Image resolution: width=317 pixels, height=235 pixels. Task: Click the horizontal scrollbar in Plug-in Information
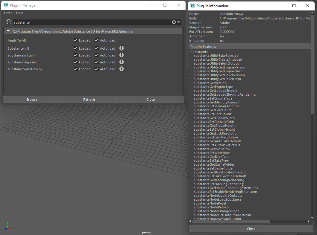(x=231, y=222)
